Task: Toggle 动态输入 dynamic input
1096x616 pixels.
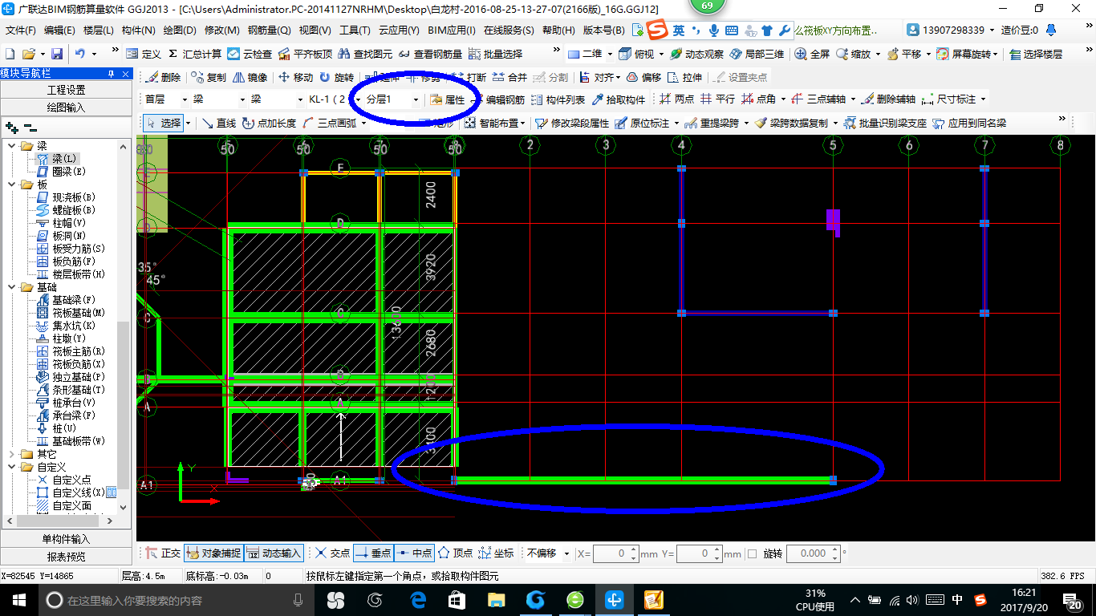Action: tap(274, 553)
